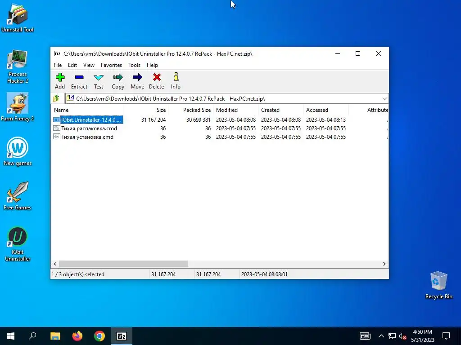Viewport: 461px width, 345px height.
Task: Launch Chrome from taskbar
Action: 99,336
